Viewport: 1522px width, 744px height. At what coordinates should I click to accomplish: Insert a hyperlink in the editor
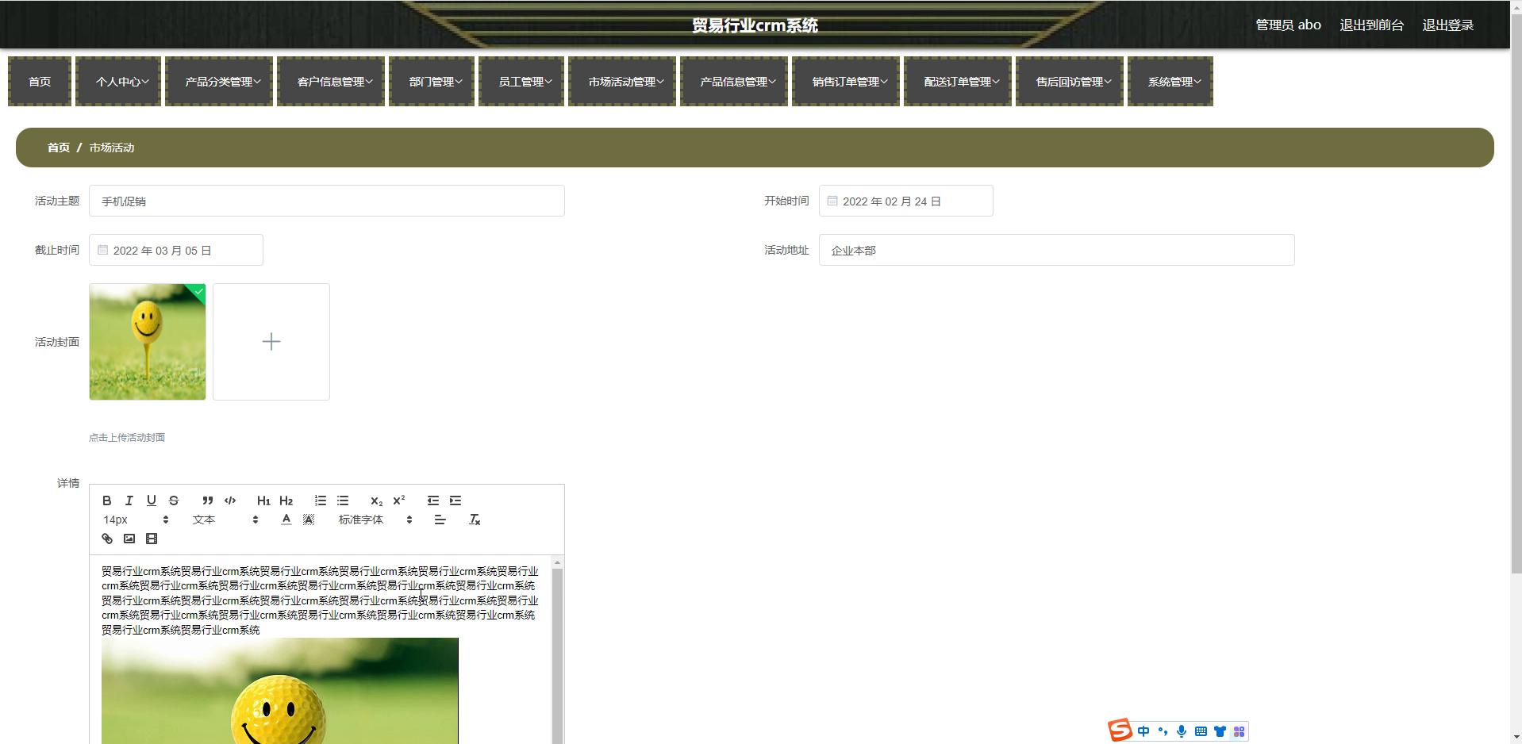point(107,539)
